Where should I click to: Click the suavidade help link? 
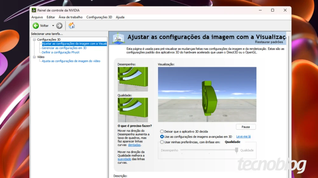[x=124, y=159]
